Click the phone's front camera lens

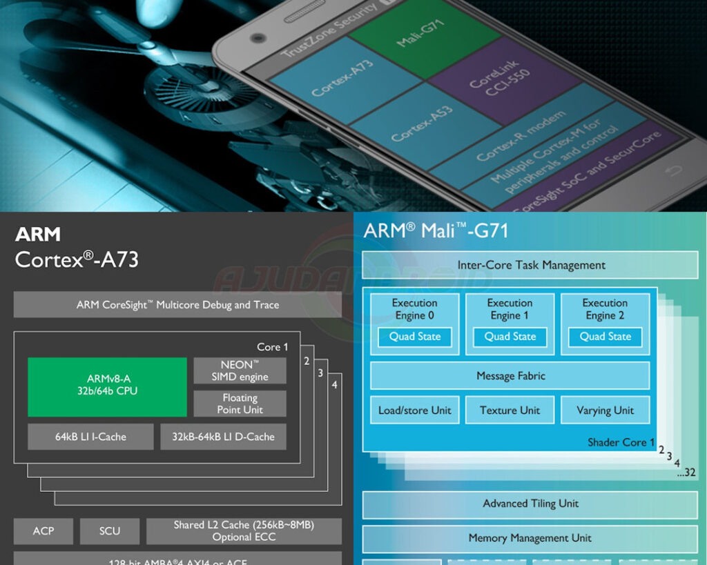coord(258,38)
